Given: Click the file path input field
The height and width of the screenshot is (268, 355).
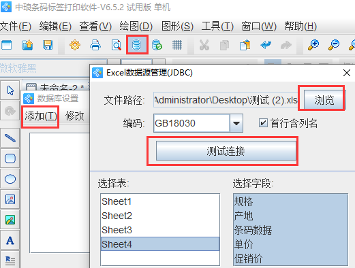Looking at the screenshot, I should (x=226, y=100).
